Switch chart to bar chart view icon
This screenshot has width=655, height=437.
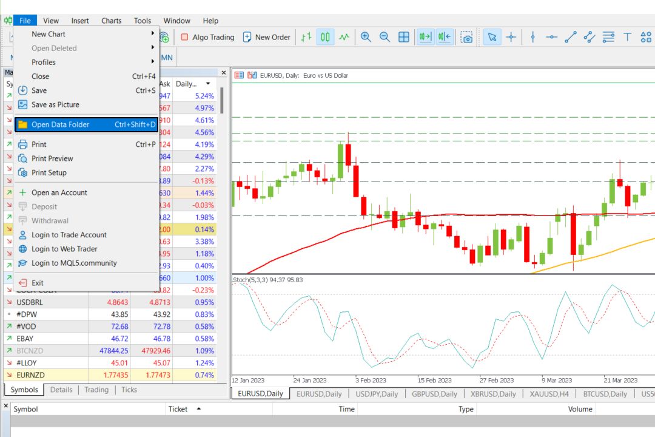[x=306, y=37]
